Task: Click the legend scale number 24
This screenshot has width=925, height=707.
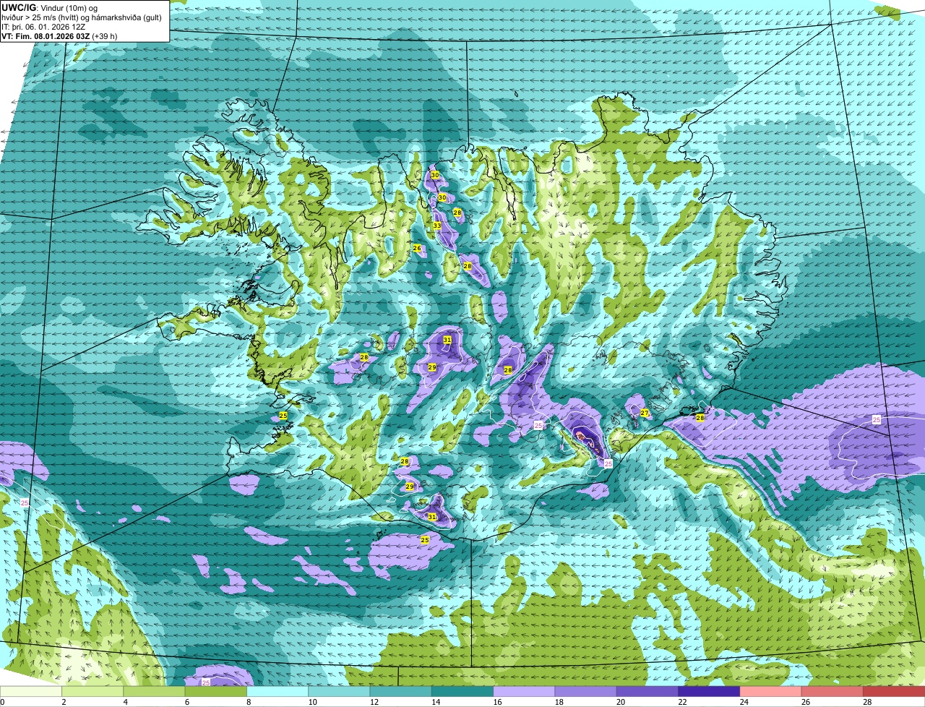Action: 743,702
